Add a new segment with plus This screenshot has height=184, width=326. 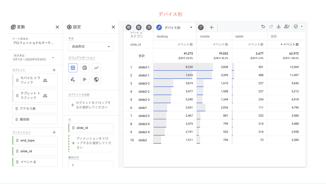click(54, 70)
